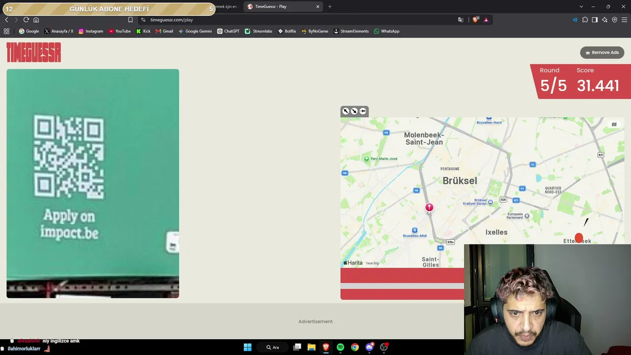Click the Bruxelles-Midi station icon
The image size is (631, 355).
click(415, 230)
